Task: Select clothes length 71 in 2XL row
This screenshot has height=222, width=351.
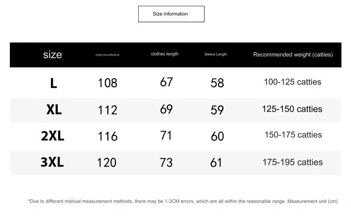Action: coord(166,135)
